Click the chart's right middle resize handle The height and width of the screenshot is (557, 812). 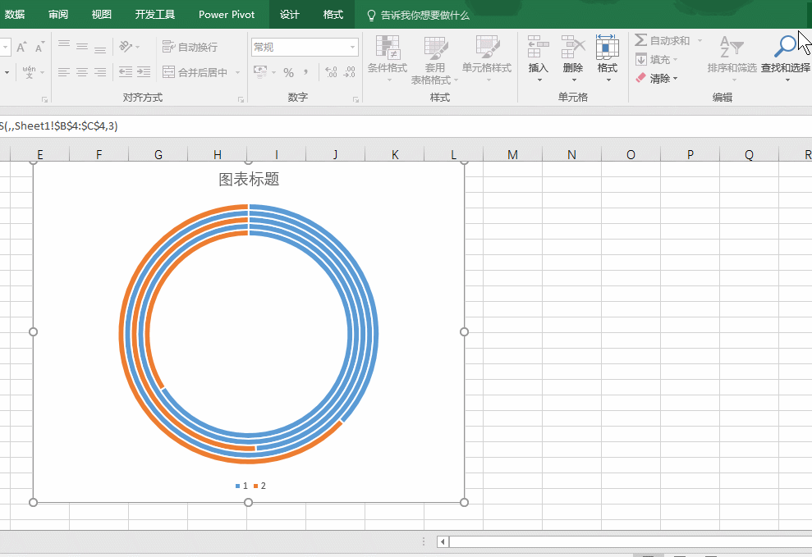pyautogui.click(x=464, y=331)
